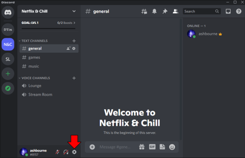245x158 pixels.
Task: Click the Search field
Action: coord(202,11)
